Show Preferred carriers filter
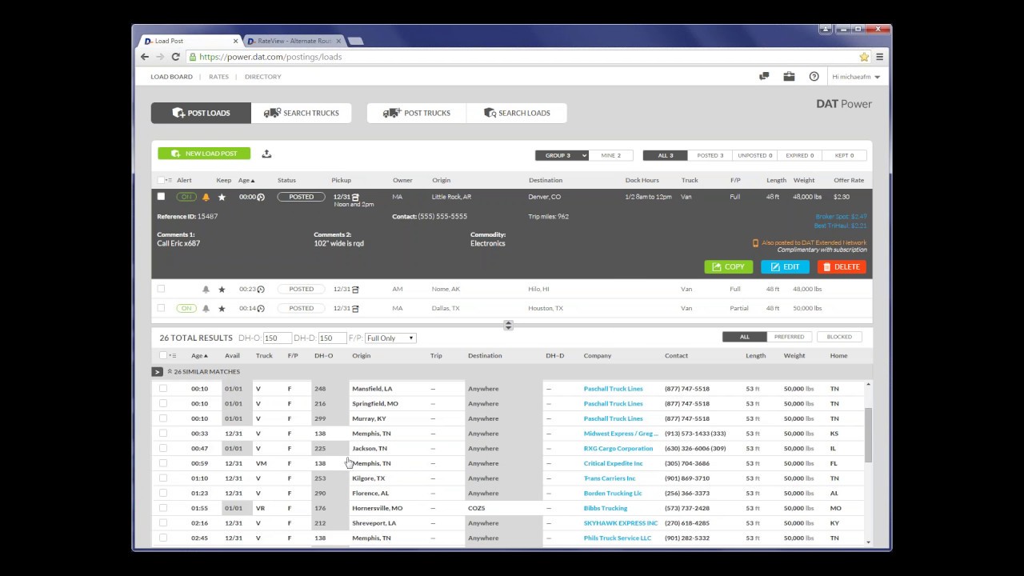Viewport: 1024px width, 576px height. [x=790, y=337]
